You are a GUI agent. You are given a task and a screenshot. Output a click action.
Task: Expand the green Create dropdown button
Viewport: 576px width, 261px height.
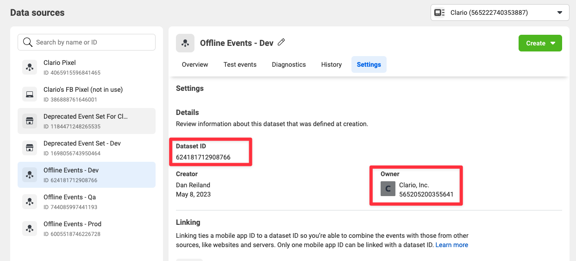click(x=540, y=43)
